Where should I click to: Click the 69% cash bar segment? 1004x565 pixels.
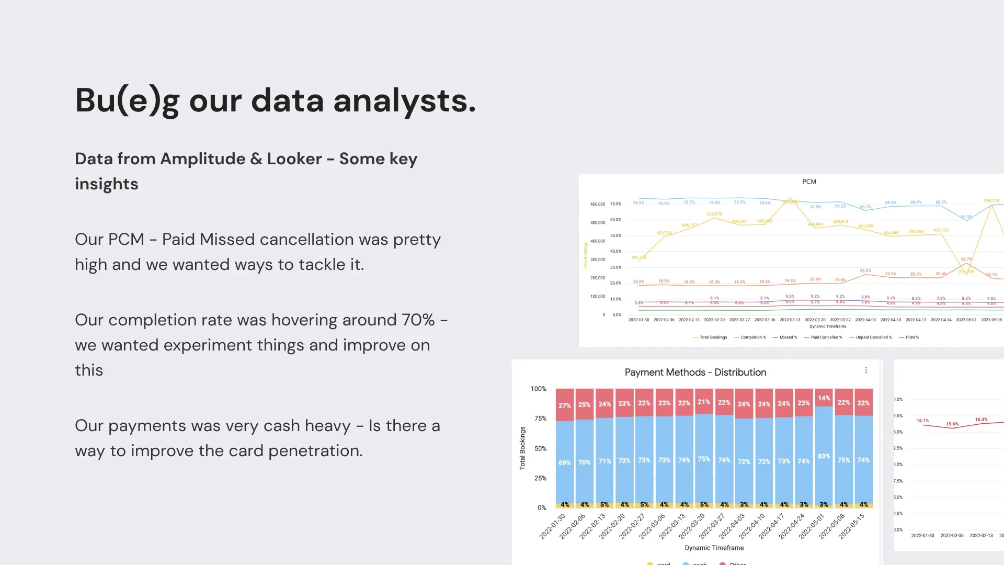click(564, 462)
